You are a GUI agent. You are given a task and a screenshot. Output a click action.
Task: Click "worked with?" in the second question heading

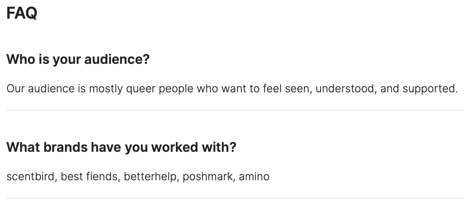(x=194, y=147)
